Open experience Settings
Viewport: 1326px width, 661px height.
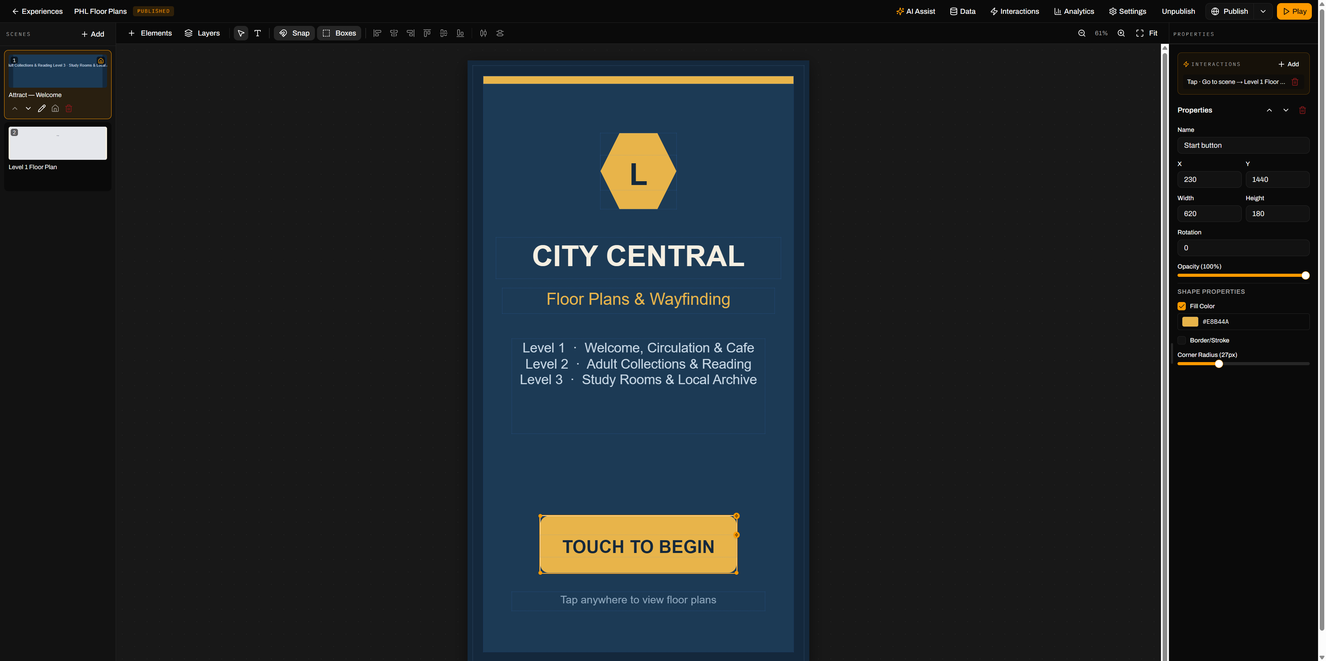pos(1127,11)
